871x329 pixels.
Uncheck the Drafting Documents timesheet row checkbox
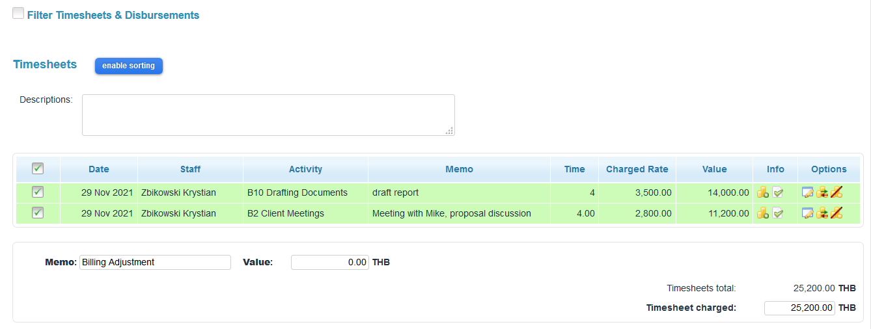38,192
